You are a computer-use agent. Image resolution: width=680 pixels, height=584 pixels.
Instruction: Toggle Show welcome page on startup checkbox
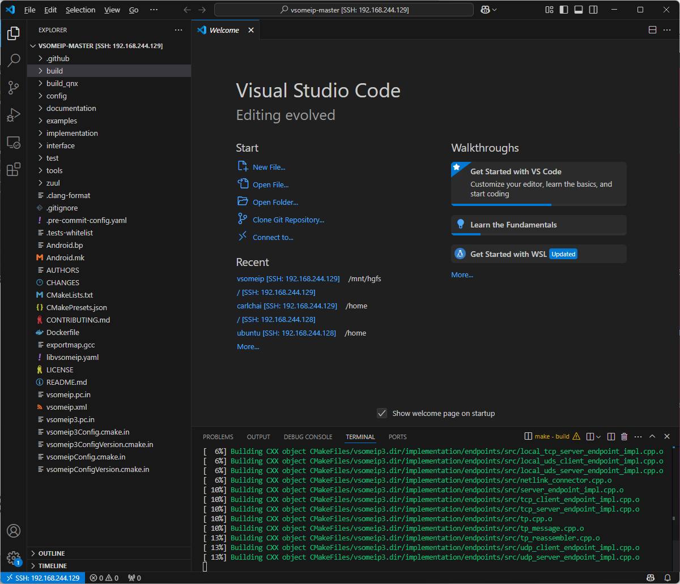pos(382,413)
